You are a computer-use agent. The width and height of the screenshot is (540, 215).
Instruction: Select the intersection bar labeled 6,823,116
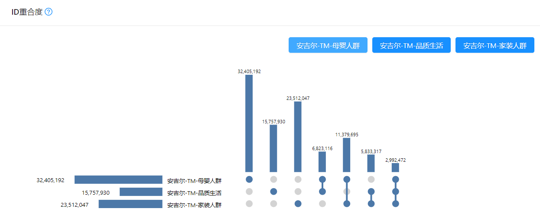[322, 162]
